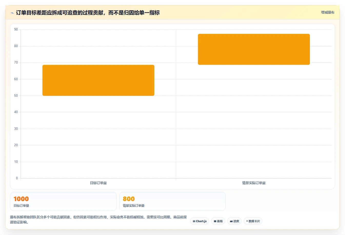
Task: Click the 进度 tag chip
Action: pos(234,221)
